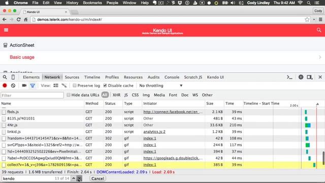This screenshot has height=183, width=325.
Task: Close the DevTools panel
Action: 320,77
